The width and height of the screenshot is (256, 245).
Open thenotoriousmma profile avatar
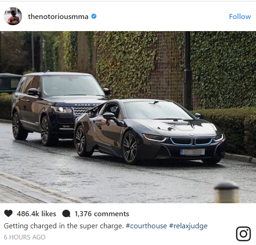point(13,16)
